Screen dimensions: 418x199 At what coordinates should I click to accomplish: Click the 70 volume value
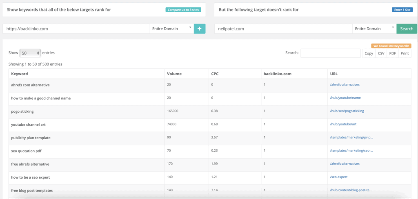pyautogui.click(x=169, y=151)
